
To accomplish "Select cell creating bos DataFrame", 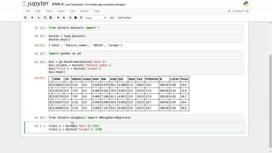I will [x=146, y=67].
